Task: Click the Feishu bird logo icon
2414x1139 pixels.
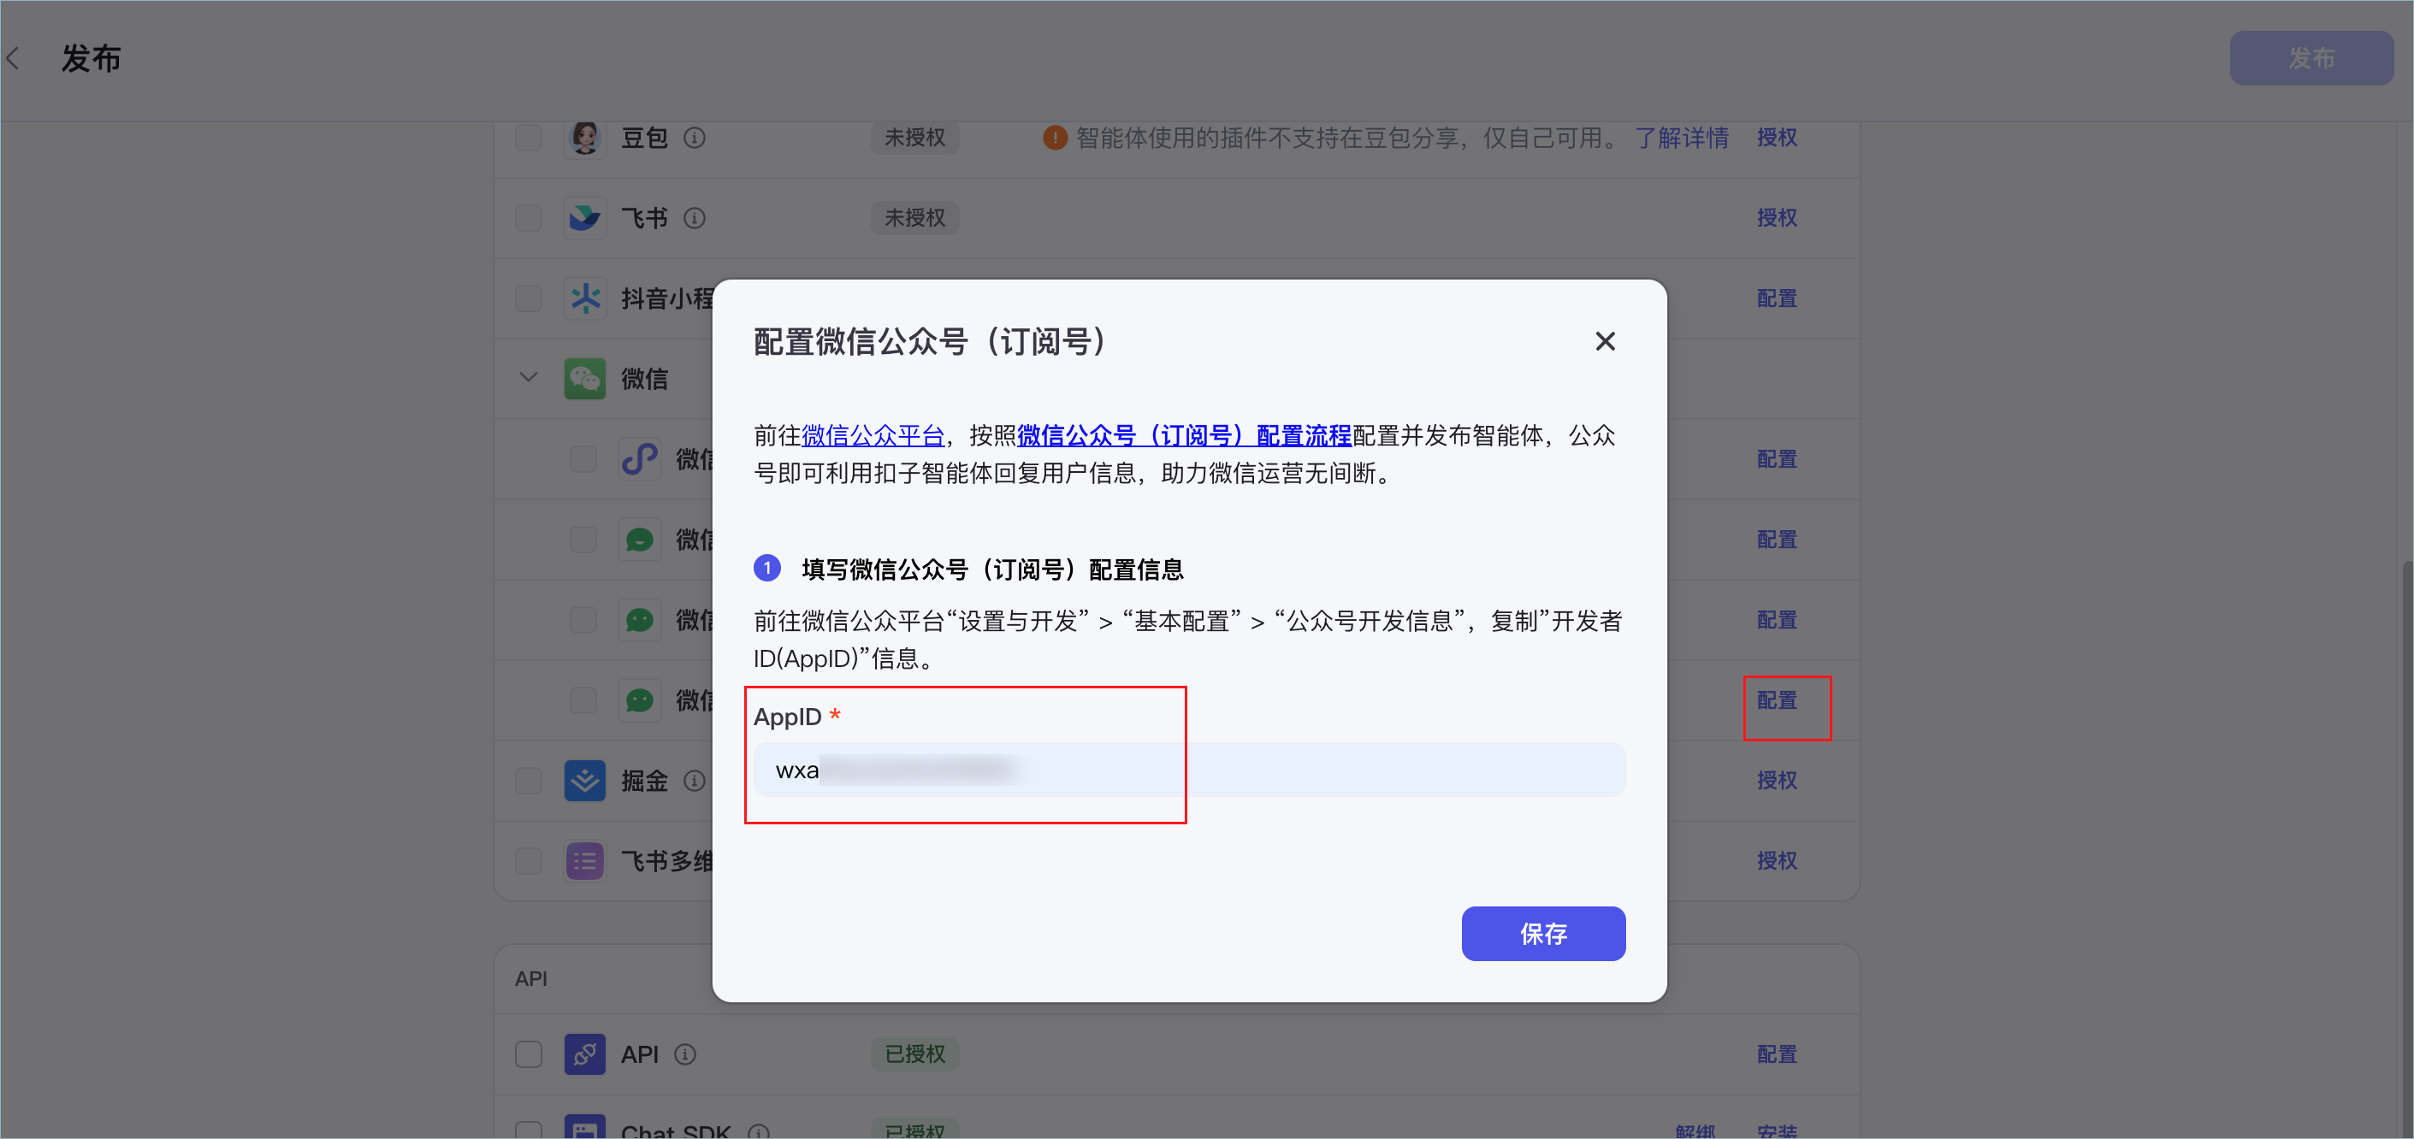Action: click(585, 218)
